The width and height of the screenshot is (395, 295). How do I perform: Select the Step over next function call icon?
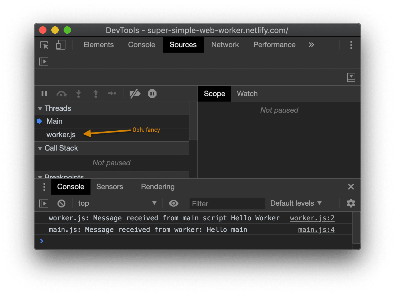(x=61, y=94)
